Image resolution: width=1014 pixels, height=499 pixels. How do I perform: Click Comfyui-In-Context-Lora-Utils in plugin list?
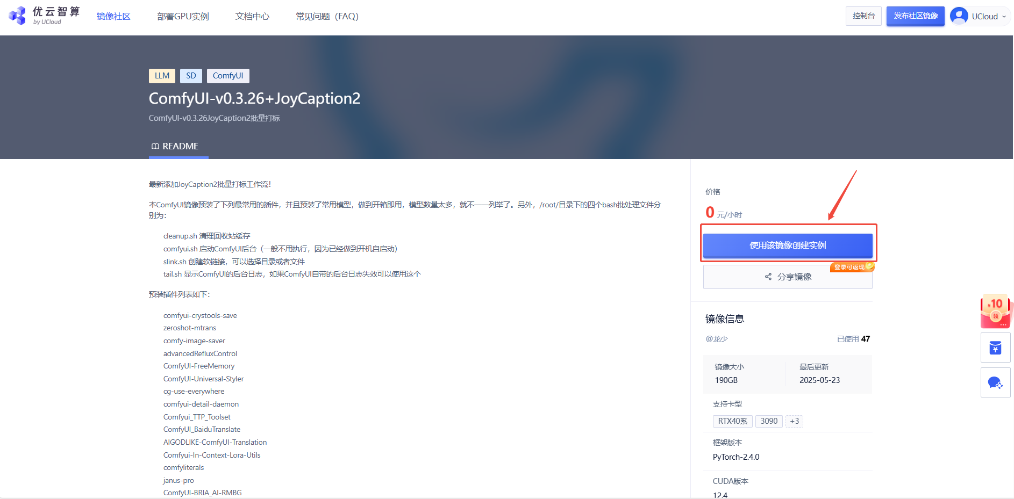212,455
